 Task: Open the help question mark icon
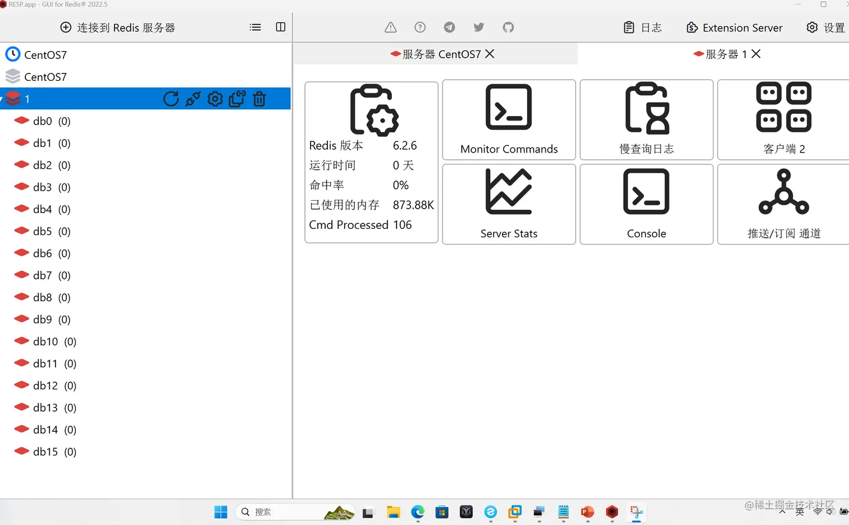(420, 27)
